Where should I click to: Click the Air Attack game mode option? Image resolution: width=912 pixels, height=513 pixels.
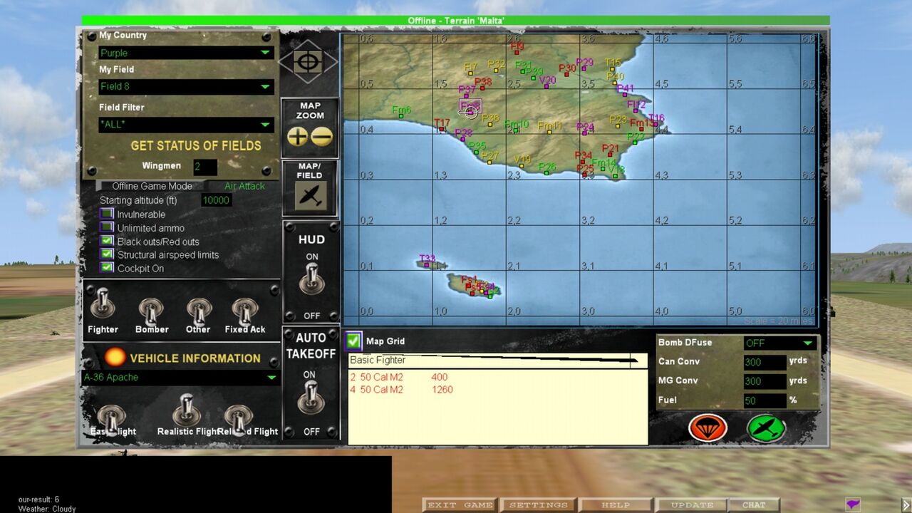click(x=244, y=186)
